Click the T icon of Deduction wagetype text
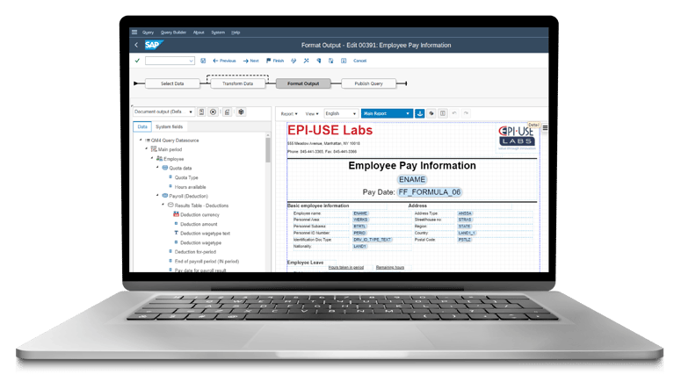This screenshot has width=674, height=389. [176, 234]
